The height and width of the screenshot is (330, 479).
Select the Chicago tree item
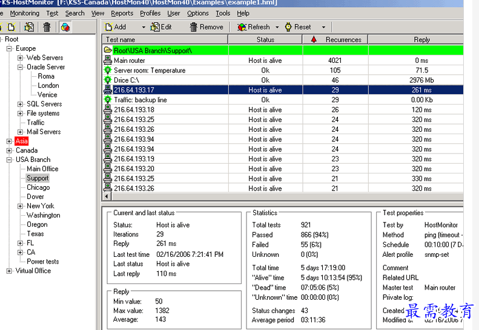pos(38,187)
